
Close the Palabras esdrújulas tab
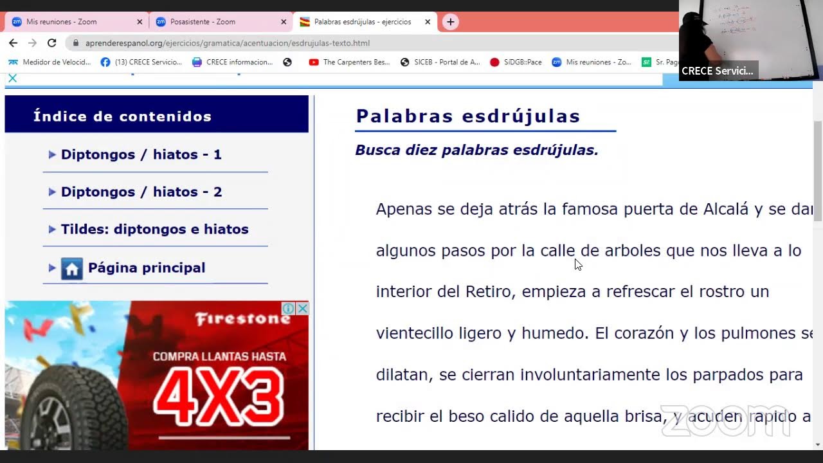pyautogui.click(x=428, y=22)
